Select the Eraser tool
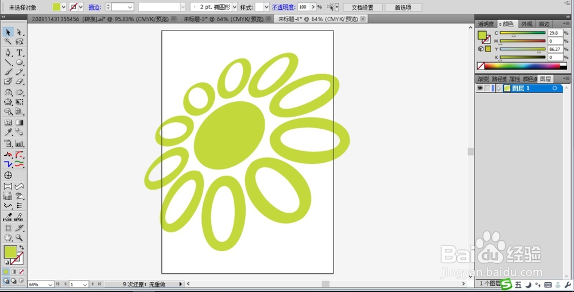 click(19, 82)
